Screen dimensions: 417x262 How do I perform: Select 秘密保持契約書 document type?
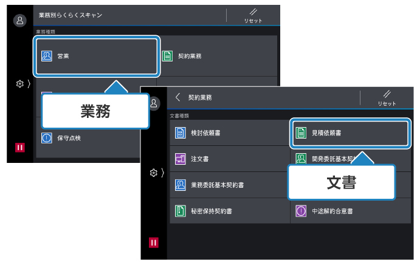[x=230, y=211]
